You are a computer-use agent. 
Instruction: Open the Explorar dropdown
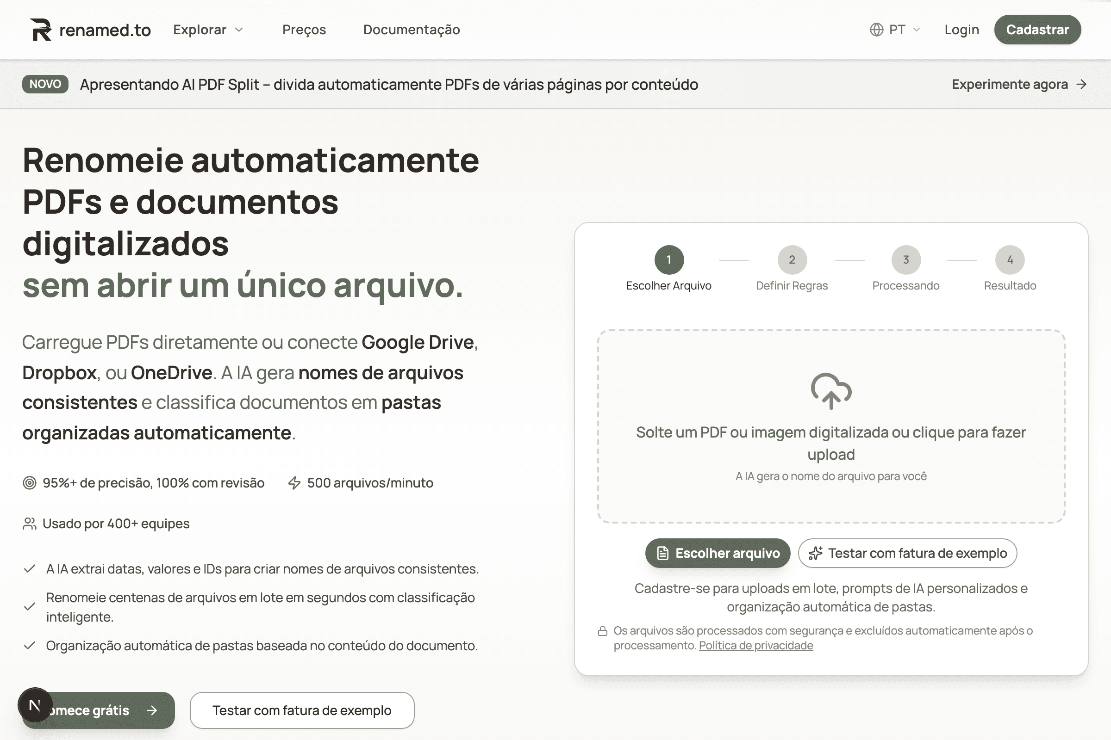pyautogui.click(x=207, y=29)
